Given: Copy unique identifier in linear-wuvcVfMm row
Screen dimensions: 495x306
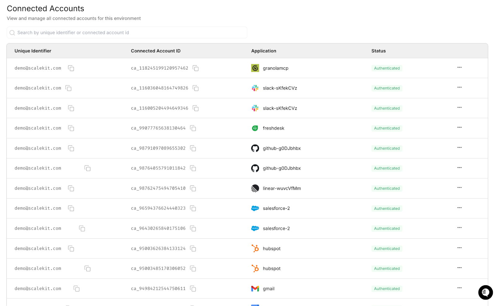Looking at the screenshot, I should pos(71,188).
